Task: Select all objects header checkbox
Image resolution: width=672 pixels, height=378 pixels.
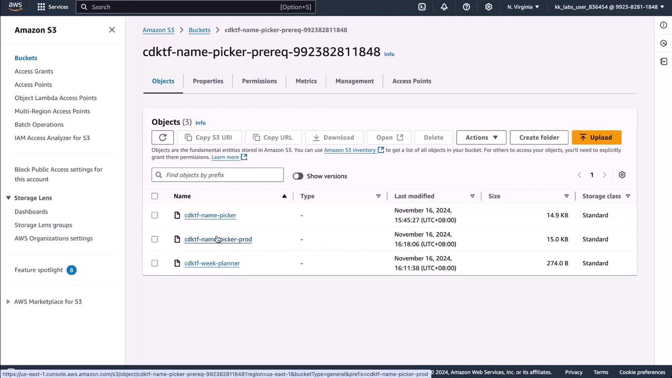Action: (154, 196)
